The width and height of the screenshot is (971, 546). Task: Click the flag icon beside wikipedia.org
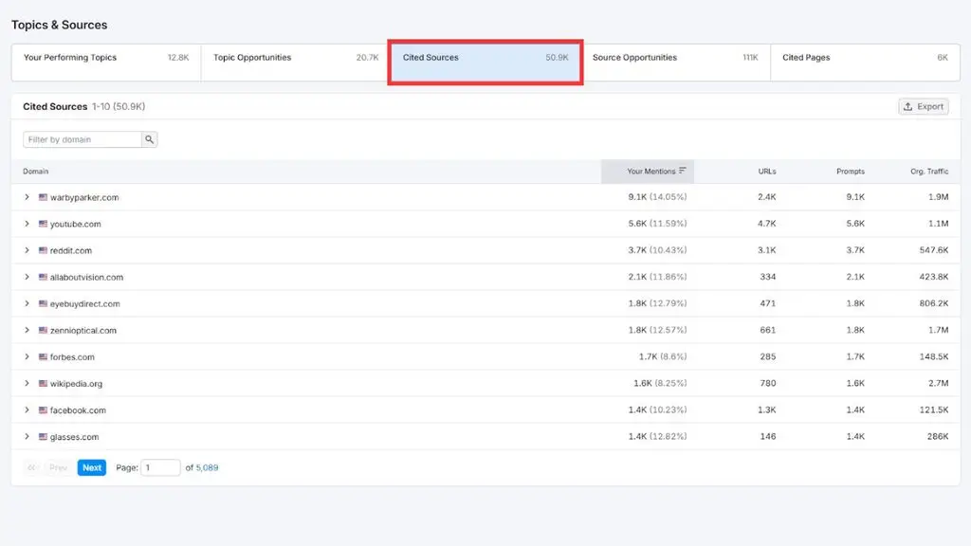click(43, 383)
